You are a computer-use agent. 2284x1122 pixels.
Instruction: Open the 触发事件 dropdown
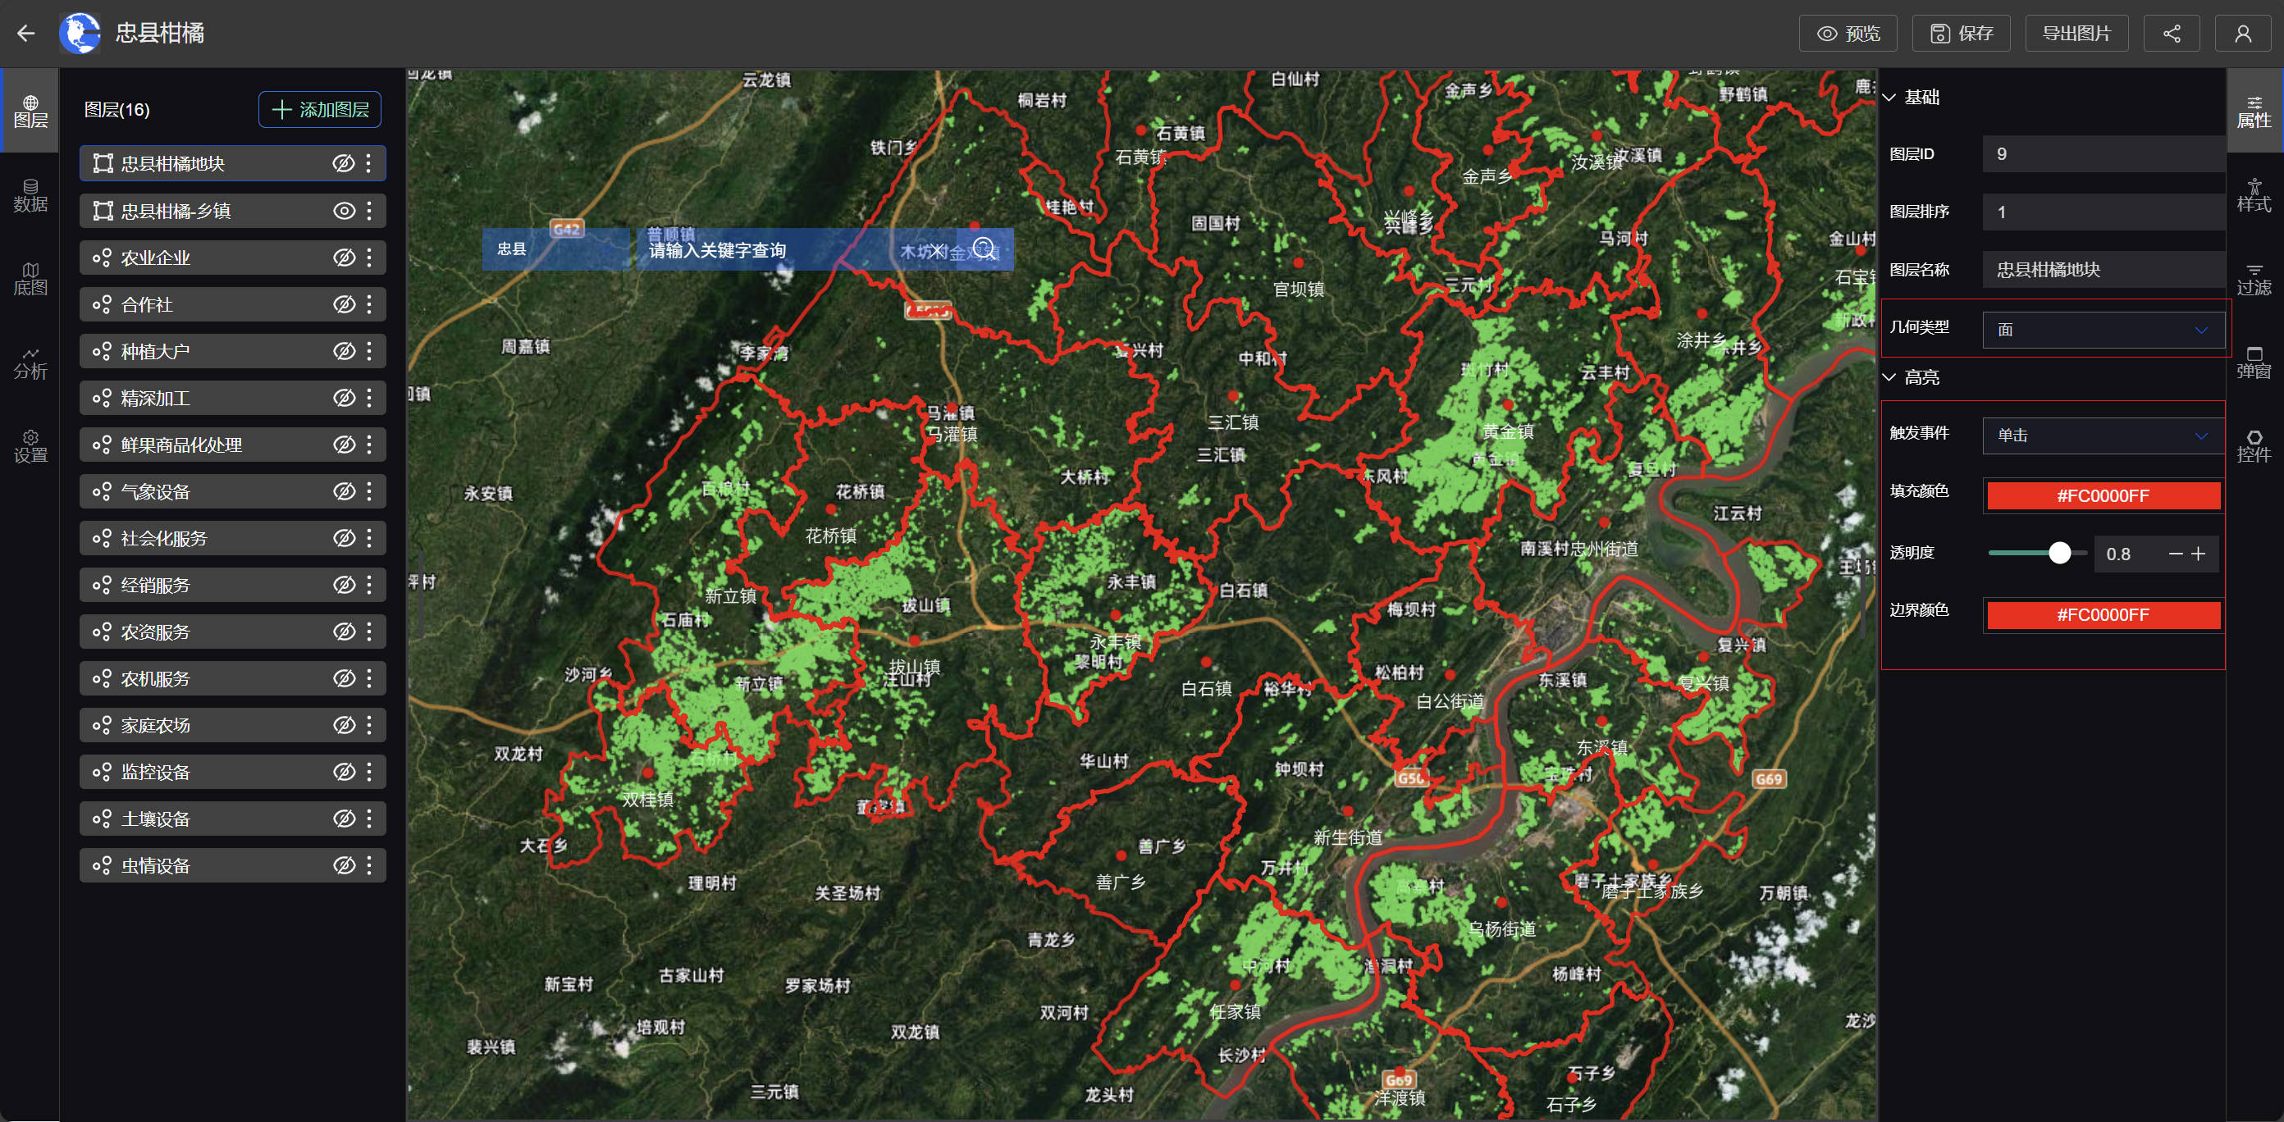click(x=2102, y=436)
